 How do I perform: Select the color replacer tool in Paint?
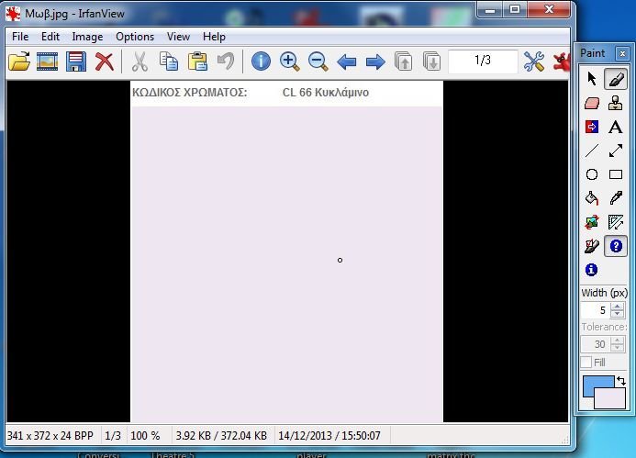pyautogui.click(x=592, y=127)
